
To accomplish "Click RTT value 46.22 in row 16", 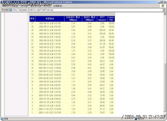I will [102, 61].
